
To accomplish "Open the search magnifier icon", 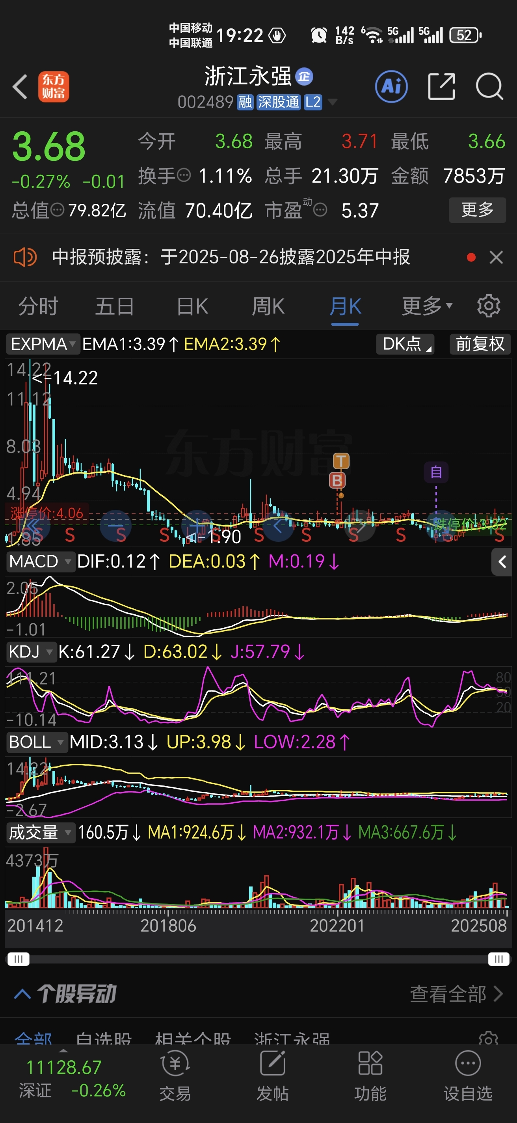I will tap(489, 86).
